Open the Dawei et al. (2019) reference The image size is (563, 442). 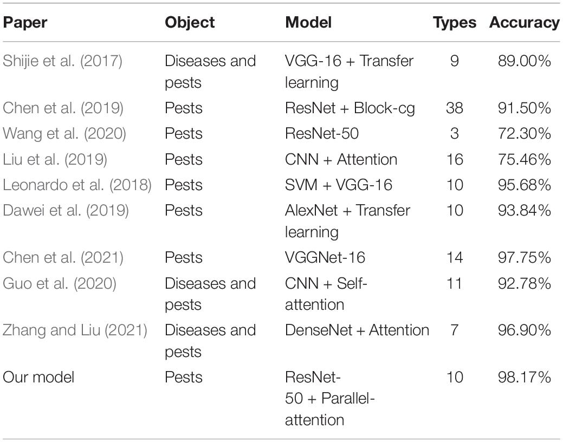coord(66,210)
